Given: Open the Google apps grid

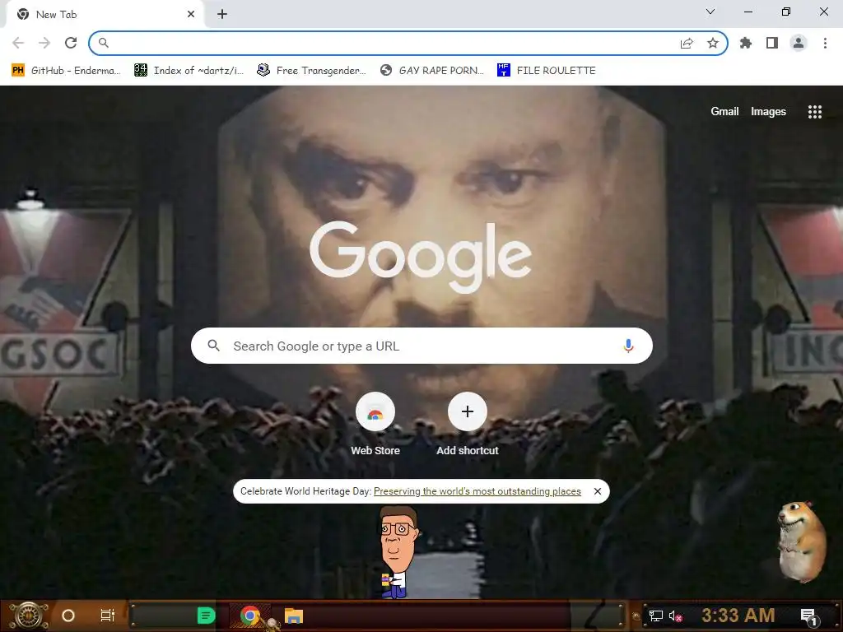Looking at the screenshot, I should click(814, 112).
